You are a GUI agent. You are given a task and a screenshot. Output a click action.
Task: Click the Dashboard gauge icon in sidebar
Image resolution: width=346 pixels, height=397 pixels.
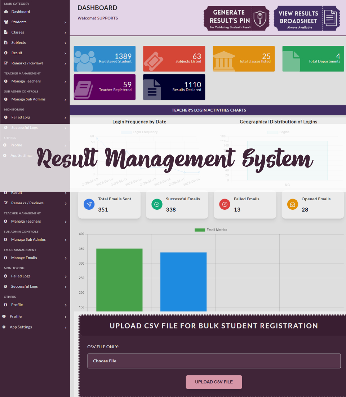coord(6,12)
